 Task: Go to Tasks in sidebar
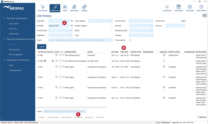11,65
